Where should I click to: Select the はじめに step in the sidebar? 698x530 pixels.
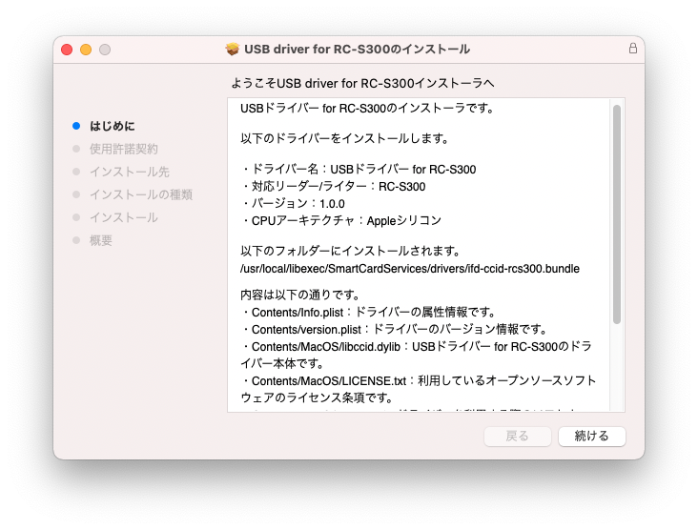(x=113, y=126)
